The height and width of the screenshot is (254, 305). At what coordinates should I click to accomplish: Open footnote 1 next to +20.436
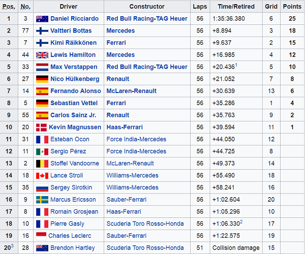tap(236, 65)
